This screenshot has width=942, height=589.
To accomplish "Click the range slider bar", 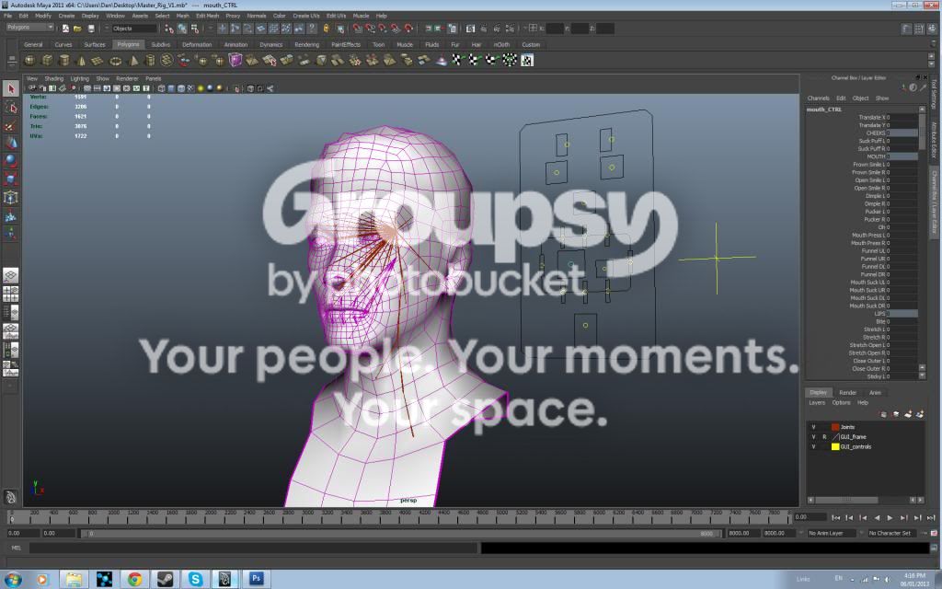I will tap(400, 533).
